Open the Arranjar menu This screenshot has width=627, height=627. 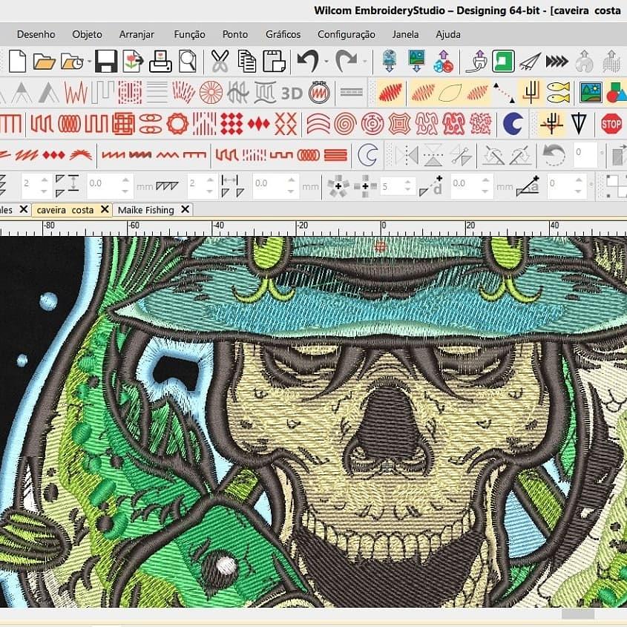tap(137, 34)
